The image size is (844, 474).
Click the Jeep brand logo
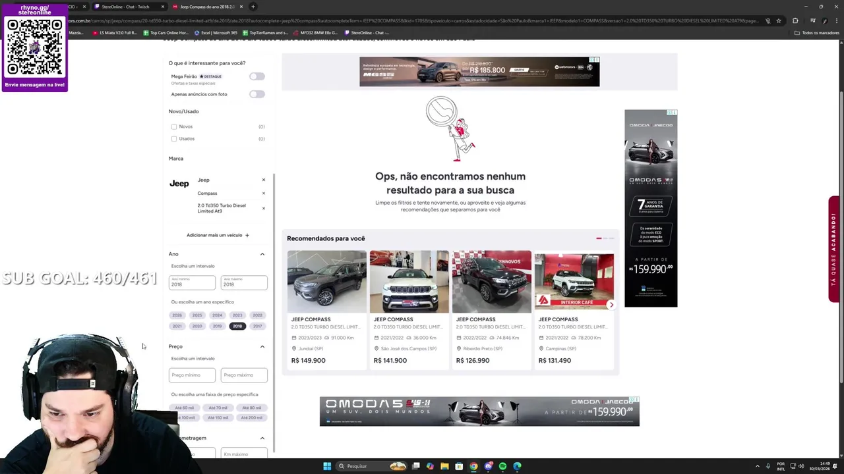coord(179,184)
